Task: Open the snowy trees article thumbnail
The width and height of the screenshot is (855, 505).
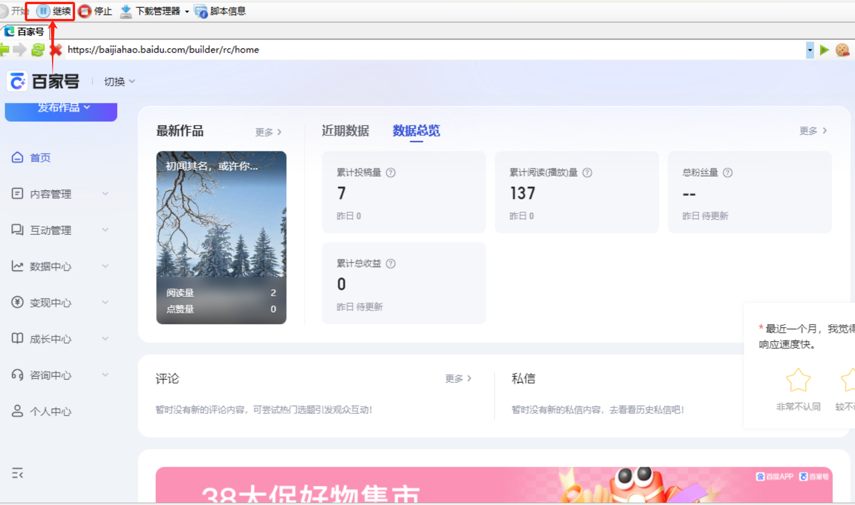Action: 221,238
